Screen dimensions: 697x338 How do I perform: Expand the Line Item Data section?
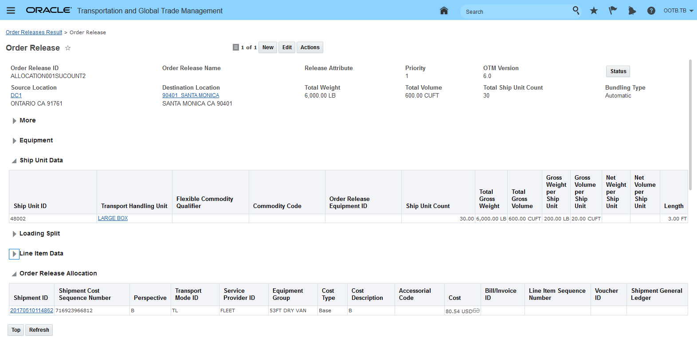(14, 254)
